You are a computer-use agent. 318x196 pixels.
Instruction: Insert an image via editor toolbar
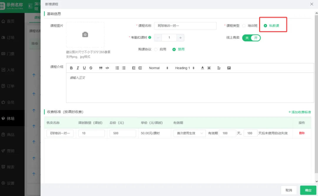click(229, 68)
